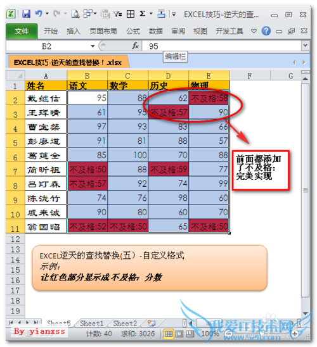Open print preview from the quick toolbar
Image resolution: width=317 pixels, height=347 pixels.
coord(75,14)
